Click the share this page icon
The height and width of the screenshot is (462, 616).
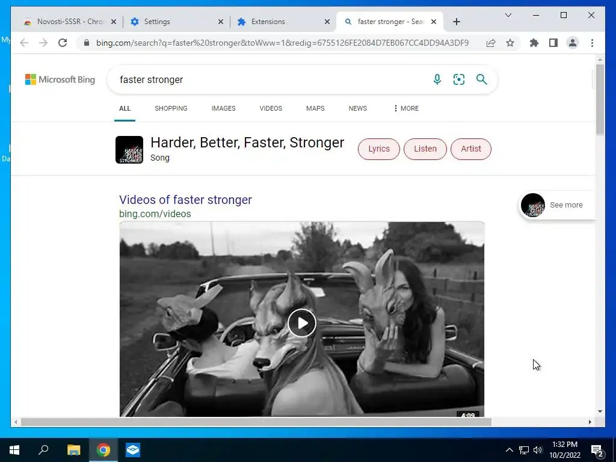(x=491, y=43)
